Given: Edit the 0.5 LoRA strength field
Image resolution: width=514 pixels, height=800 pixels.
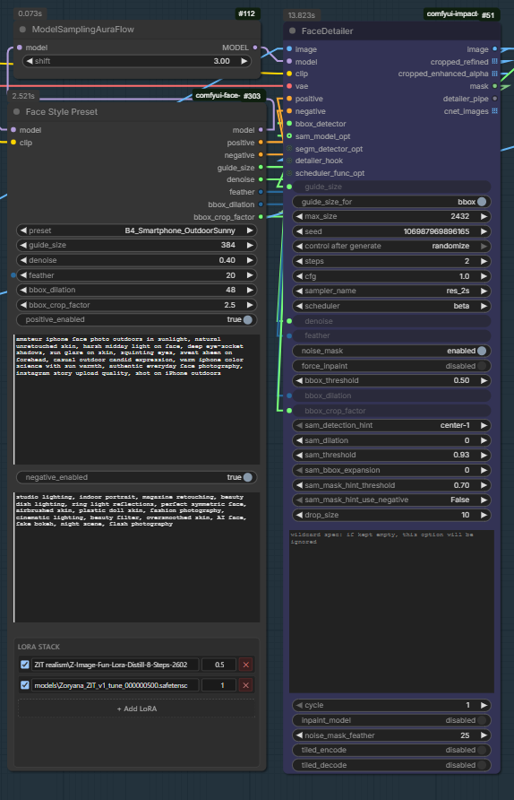Looking at the screenshot, I should (219, 665).
